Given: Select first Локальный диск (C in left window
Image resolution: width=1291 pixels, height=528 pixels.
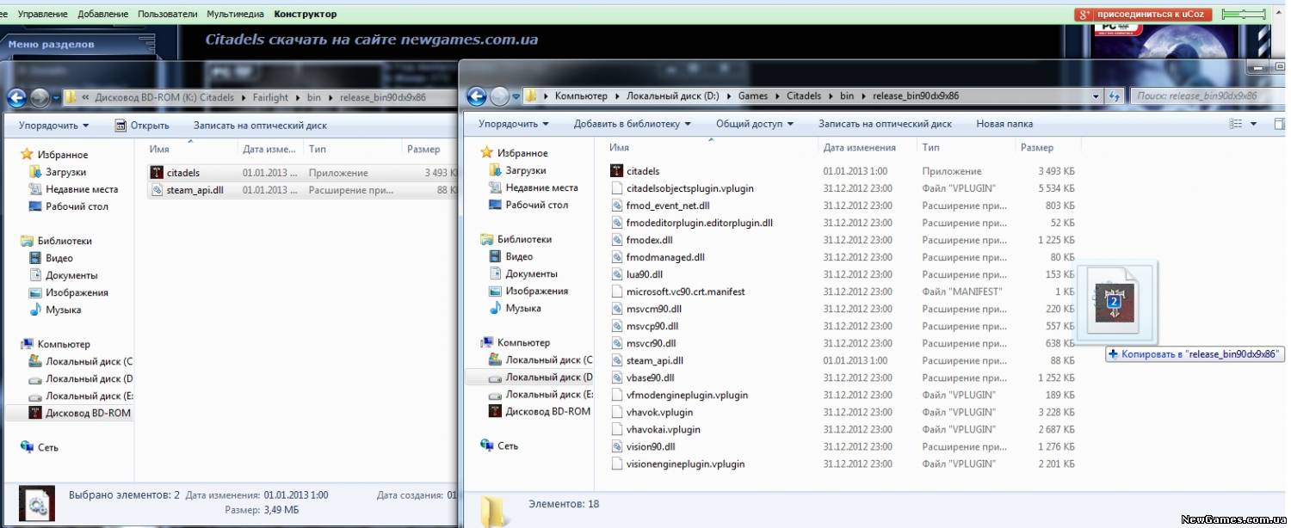Looking at the screenshot, I should tap(89, 361).
